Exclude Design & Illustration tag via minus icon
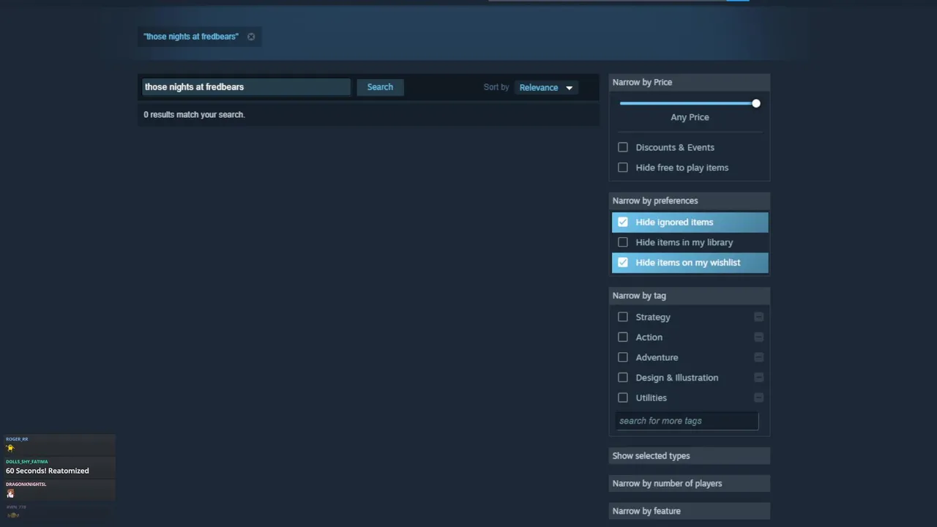Image resolution: width=937 pixels, height=527 pixels. [x=758, y=378]
